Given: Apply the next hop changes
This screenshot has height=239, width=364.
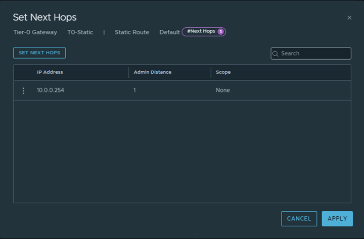Looking at the screenshot, I should point(337,219).
